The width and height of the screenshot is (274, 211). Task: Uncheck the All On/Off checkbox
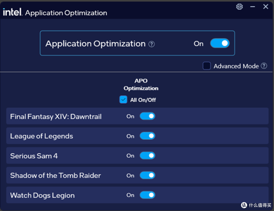[x=123, y=100]
